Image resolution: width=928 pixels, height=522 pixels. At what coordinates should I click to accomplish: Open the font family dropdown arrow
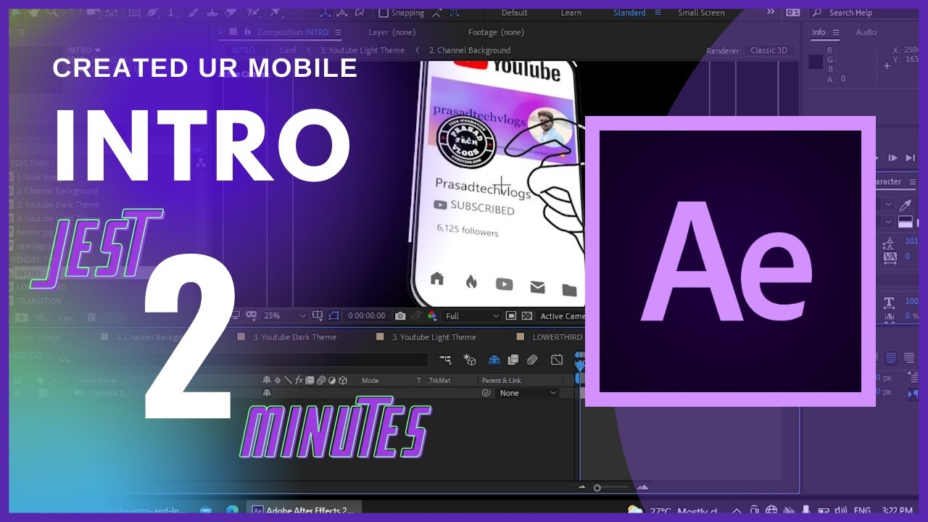coord(888,205)
